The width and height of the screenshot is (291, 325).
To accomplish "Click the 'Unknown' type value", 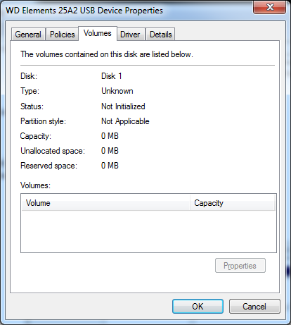I will pos(117,91).
